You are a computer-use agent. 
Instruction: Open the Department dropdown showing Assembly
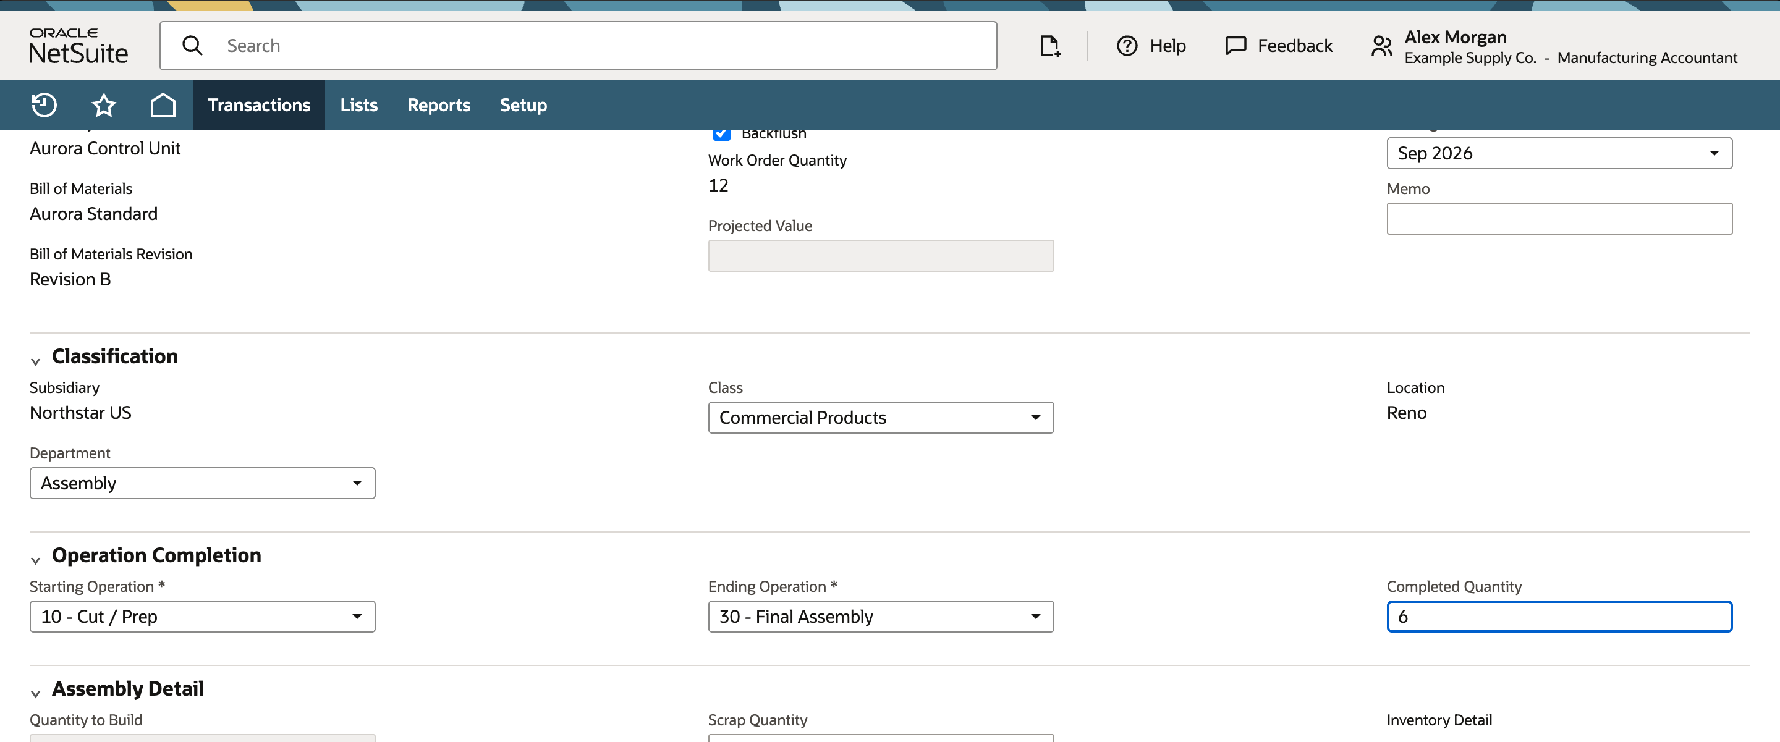pos(203,484)
